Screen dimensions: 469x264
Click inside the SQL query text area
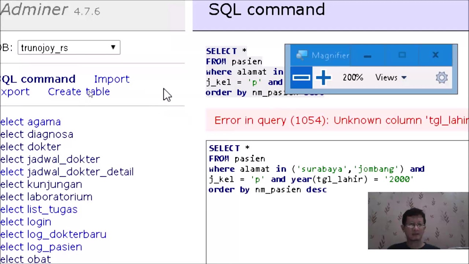337,202
